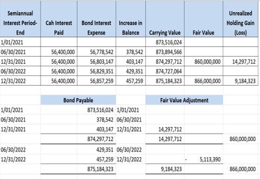Click carrying value 874,727,064
Screen dimensions: 260x179
(165, 71)
